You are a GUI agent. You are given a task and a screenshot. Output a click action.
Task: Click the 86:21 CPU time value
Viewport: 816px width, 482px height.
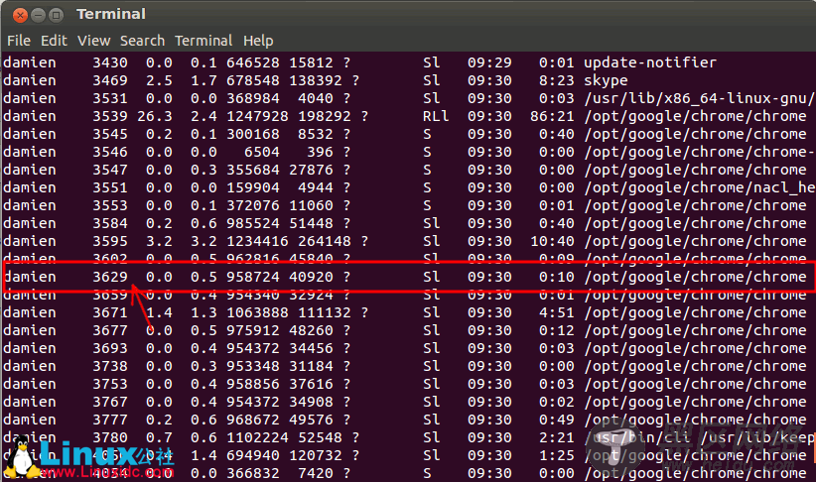click(552, 116)
